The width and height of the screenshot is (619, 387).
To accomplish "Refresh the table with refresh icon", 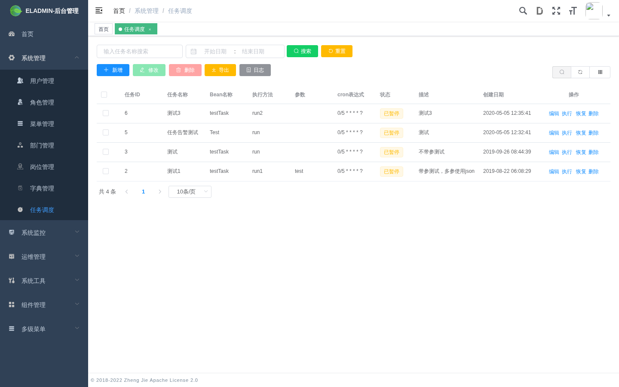I will point(580,72).
